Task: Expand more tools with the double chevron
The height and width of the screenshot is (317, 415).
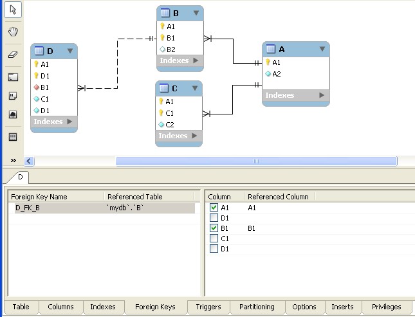Action: 13,160
